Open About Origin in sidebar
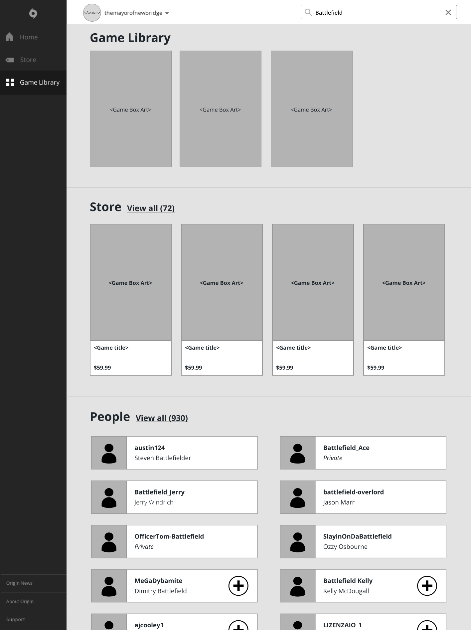The image size is (471, 630). pos(20,601)
